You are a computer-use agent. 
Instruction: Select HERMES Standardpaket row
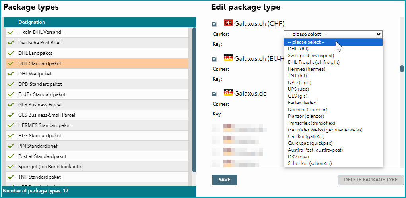(97, 126)
